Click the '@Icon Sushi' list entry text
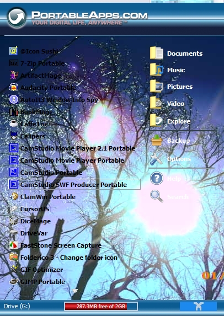224x316 pixels. [40, 51]
